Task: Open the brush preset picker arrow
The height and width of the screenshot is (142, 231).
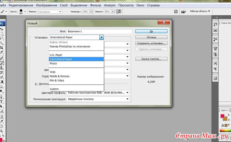Action: pos(25,11)
